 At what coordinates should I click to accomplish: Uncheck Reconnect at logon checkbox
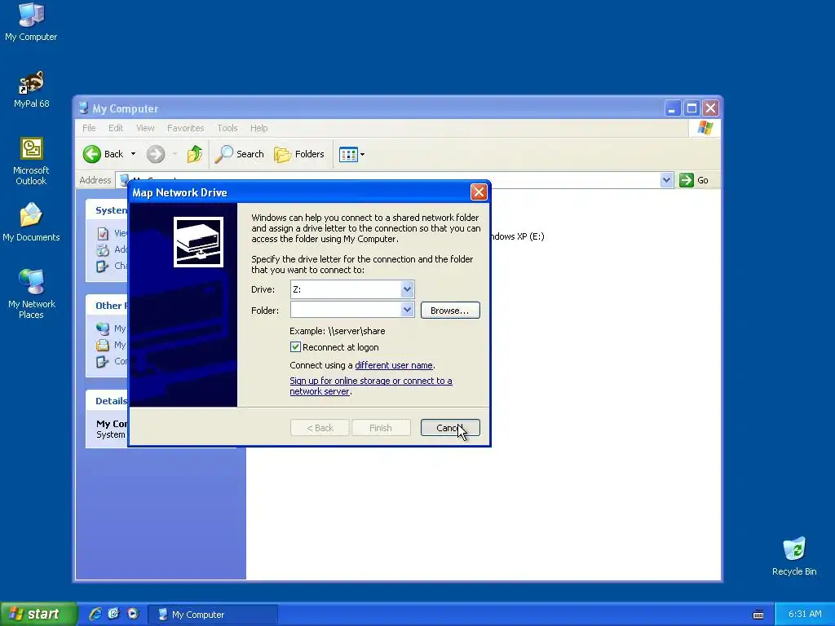[295, 347]
